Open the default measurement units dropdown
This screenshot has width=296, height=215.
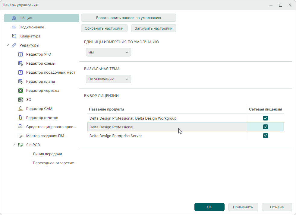pos(108,52)
